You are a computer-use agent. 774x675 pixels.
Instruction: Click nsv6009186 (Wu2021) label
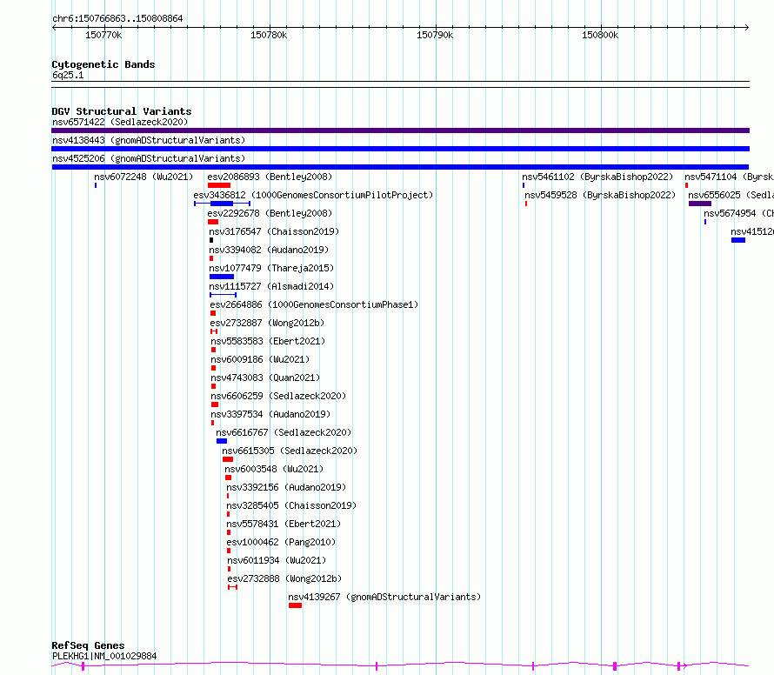point(260,359)
